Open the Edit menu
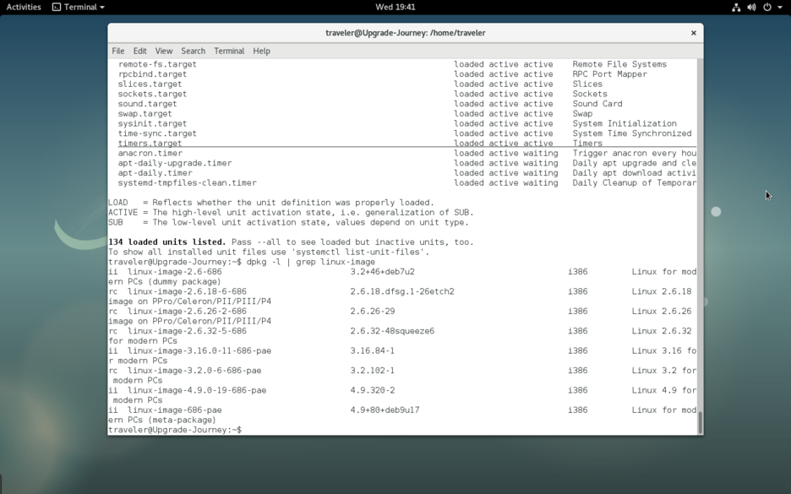The image size is (791, 494). pyautogui.click(x=139, y=51)
